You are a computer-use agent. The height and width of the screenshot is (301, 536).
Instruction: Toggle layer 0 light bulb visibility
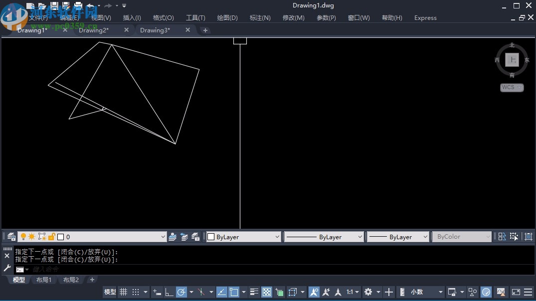pyautogui.click(x=23, y=237)
